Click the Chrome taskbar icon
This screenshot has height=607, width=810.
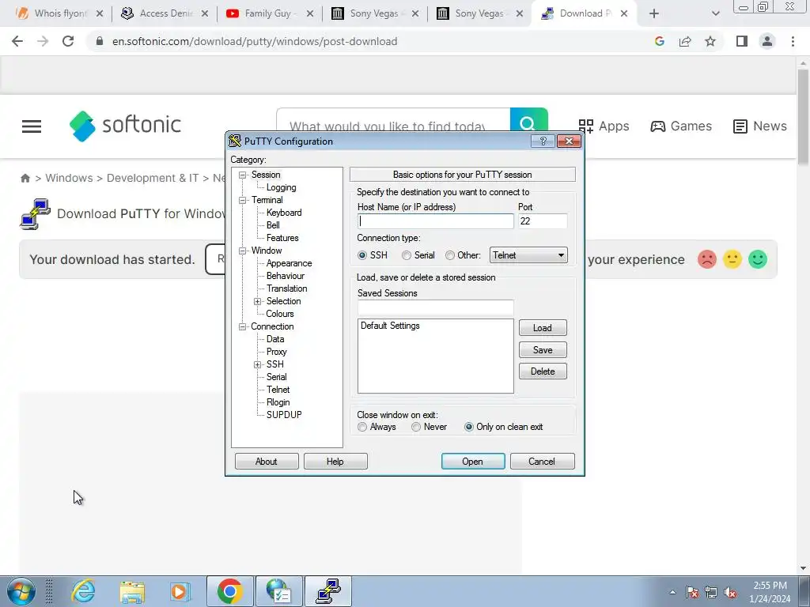pyautogui.click(x=230, y=591)
